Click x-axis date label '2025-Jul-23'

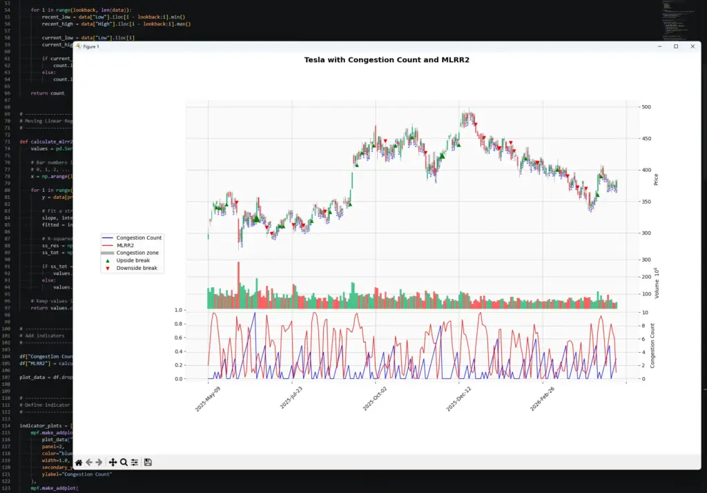[291, 398]
